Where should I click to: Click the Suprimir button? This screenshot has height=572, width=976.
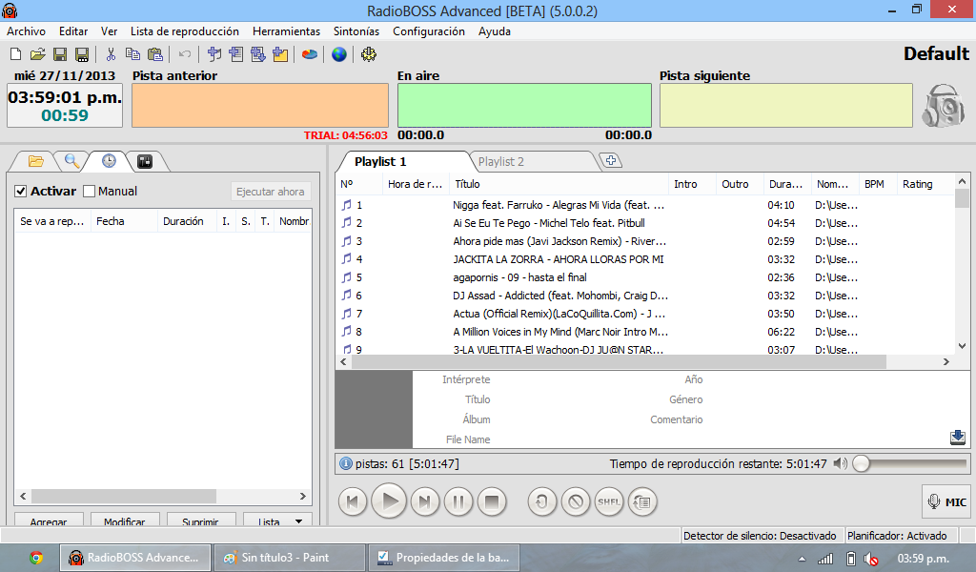pos(200,520)
